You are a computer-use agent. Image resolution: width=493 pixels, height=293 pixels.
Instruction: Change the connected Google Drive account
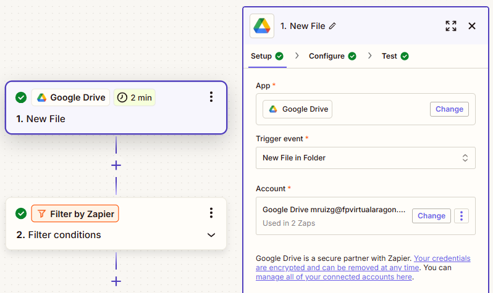point(431,216)
